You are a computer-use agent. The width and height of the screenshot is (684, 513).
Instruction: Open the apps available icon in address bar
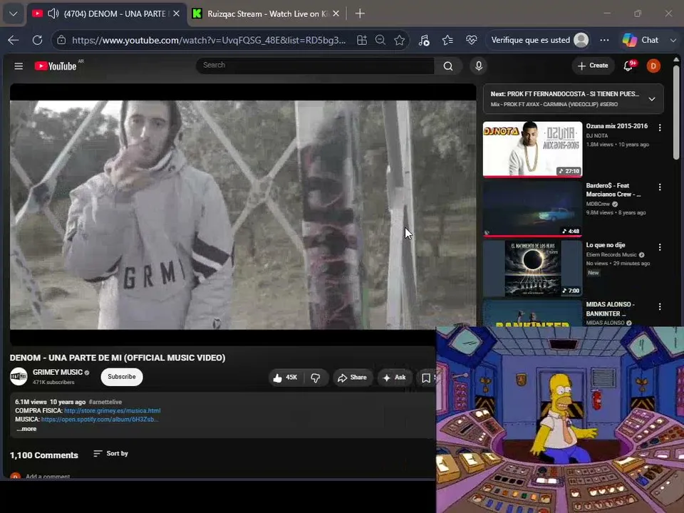pyautogui.click(x=362, y=40)
